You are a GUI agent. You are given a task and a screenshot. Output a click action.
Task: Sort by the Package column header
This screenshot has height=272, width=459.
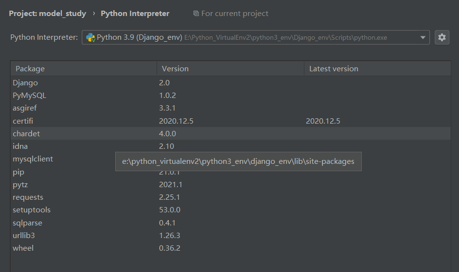(84, 68)
